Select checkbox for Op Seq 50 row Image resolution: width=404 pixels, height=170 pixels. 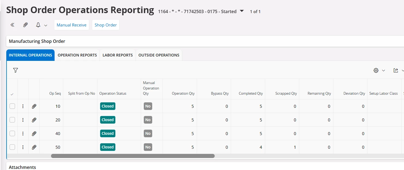(x=12, y=147)
